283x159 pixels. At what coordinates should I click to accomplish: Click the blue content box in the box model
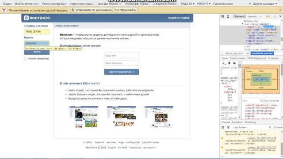[x=261, y=79]
